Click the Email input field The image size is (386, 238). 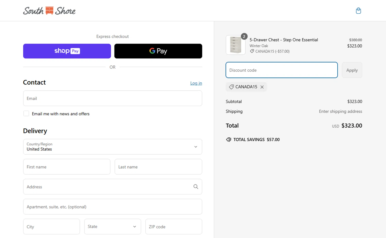(x=112, y=98)
